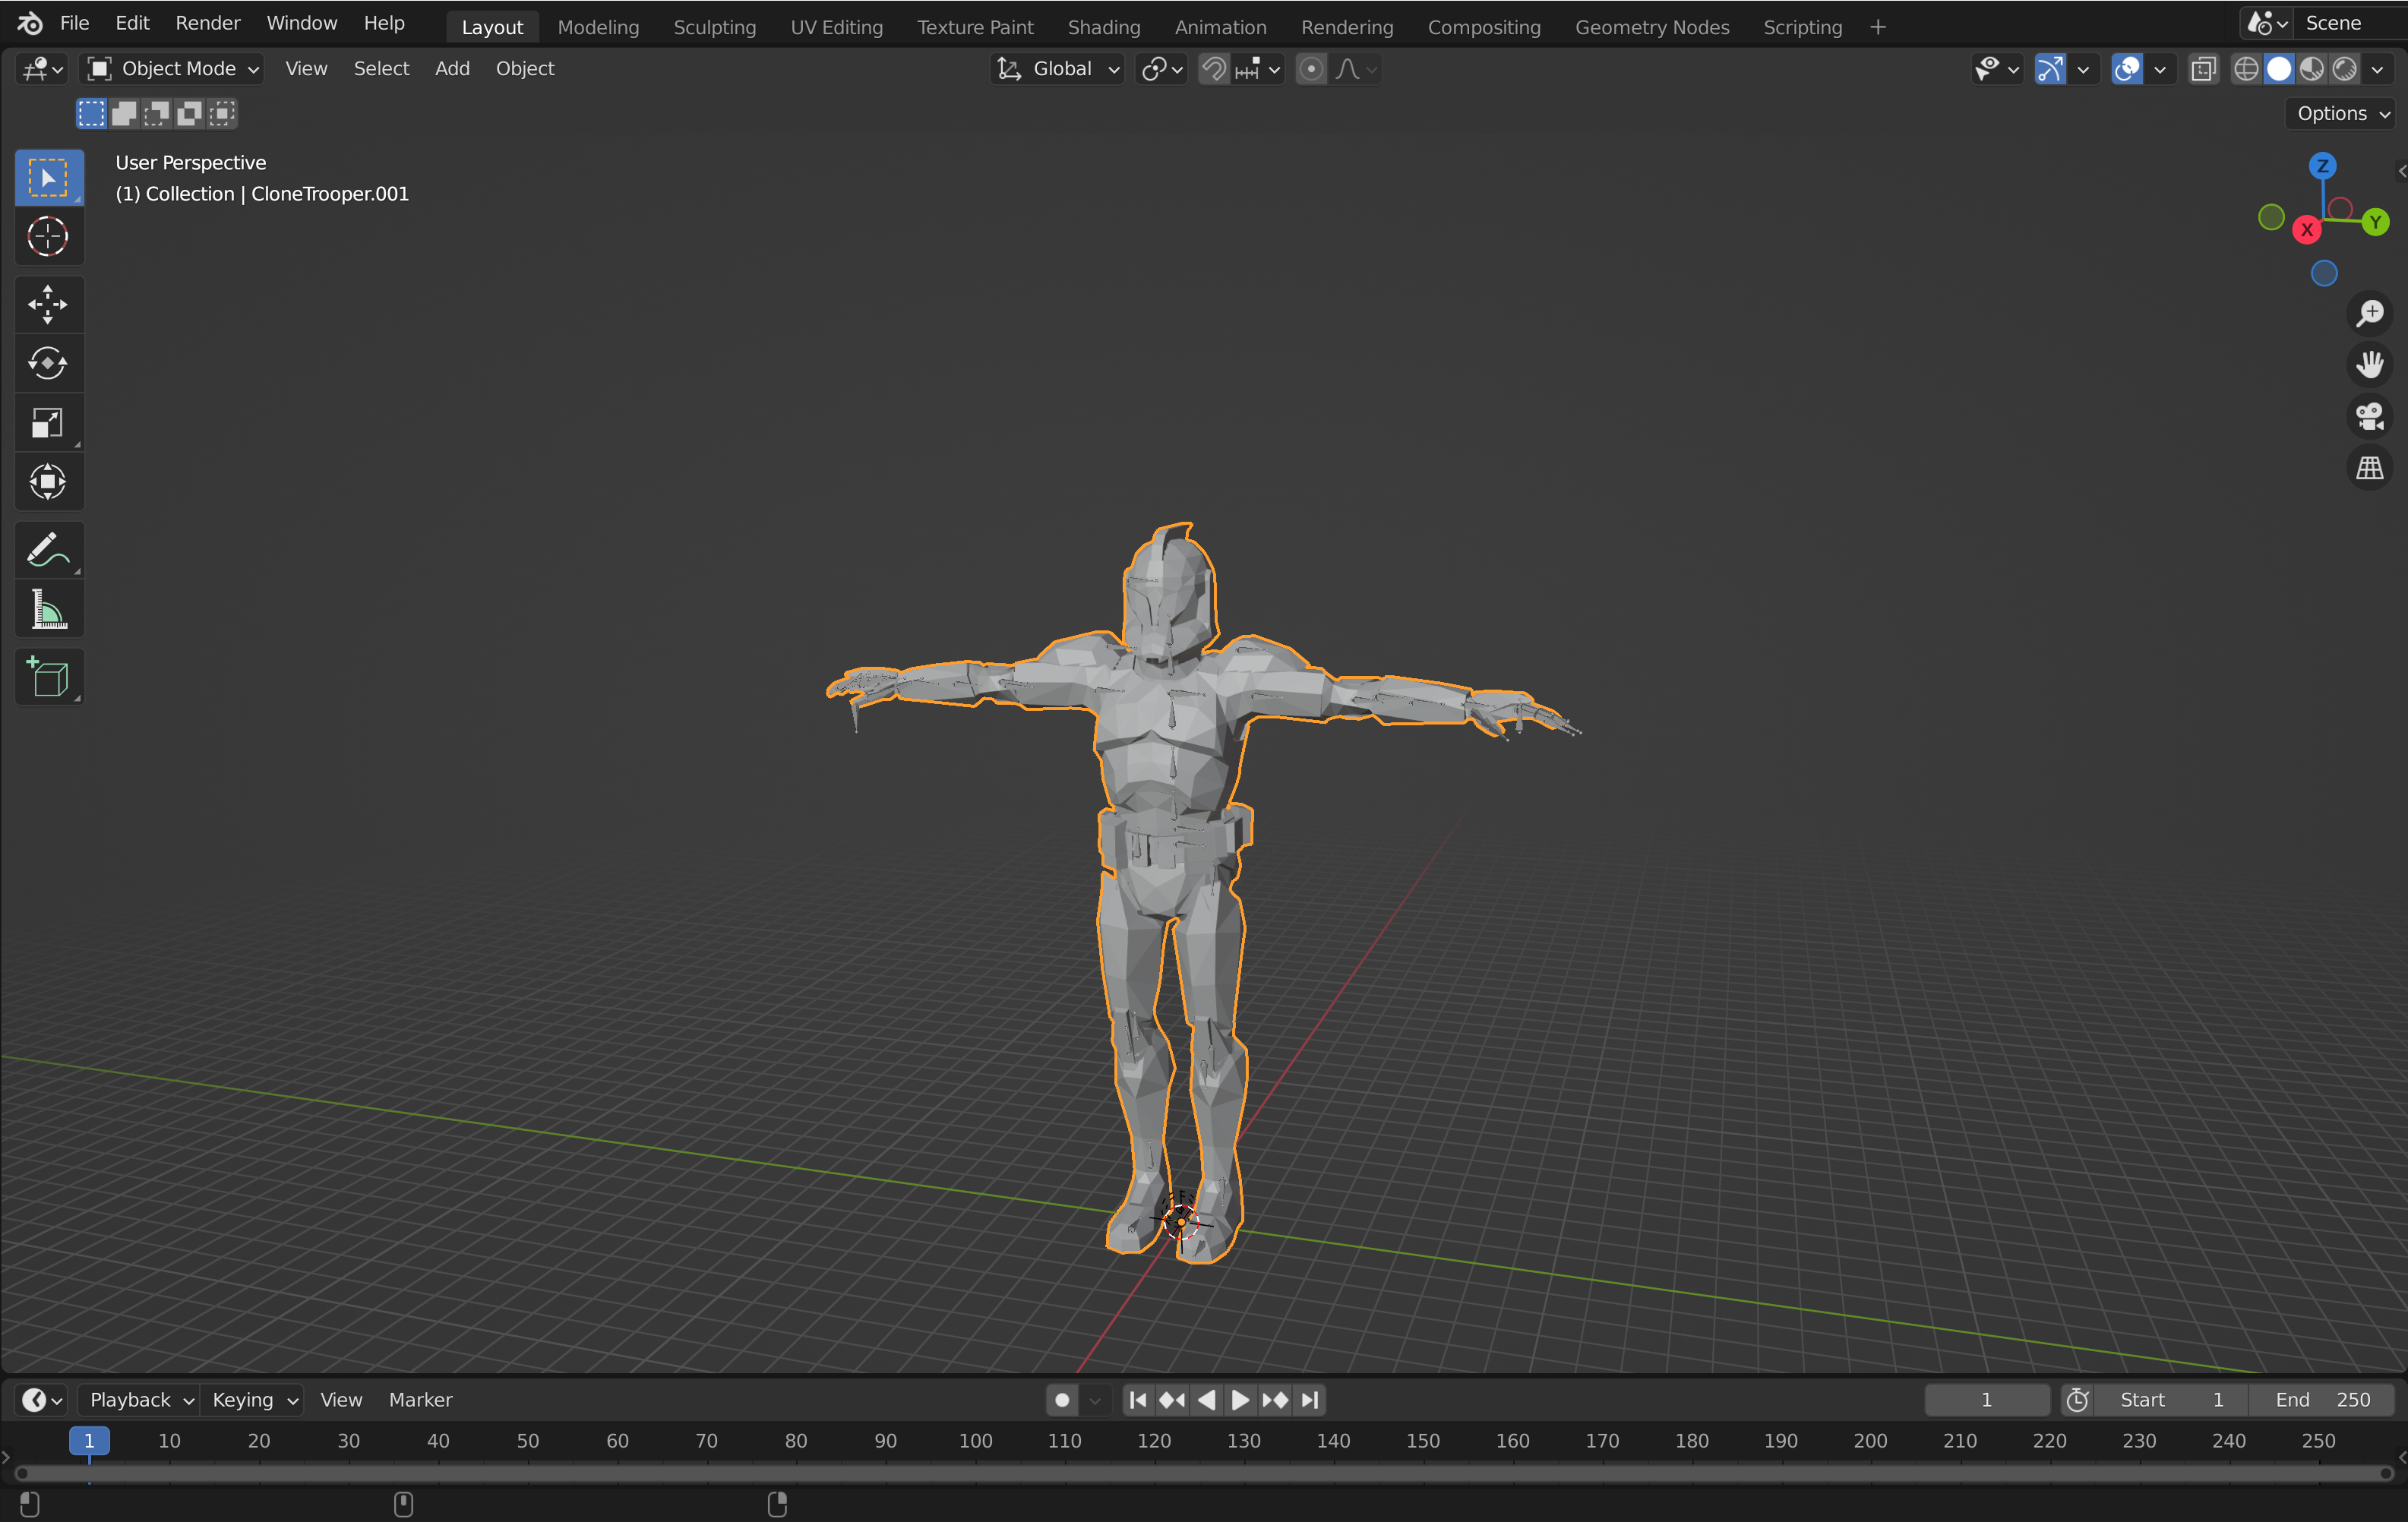Set selection mode to Extend
The height and width of the screenshot is (1522, 2408).
124,114
